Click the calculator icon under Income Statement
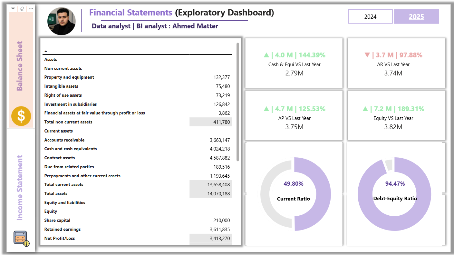454x255 pixels. [x=21, y=239]
